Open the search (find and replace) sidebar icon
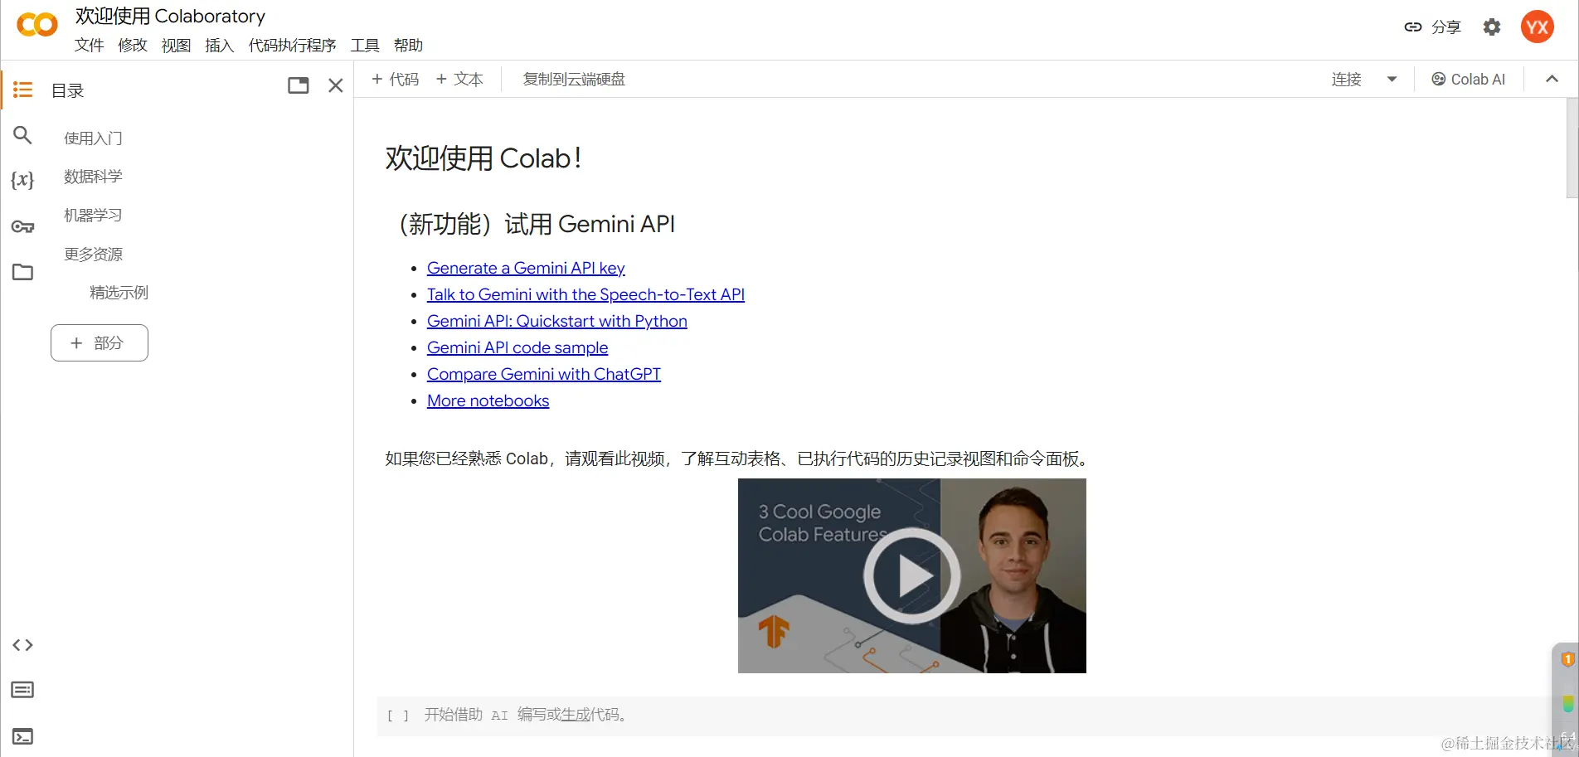 tap(22, 135)
